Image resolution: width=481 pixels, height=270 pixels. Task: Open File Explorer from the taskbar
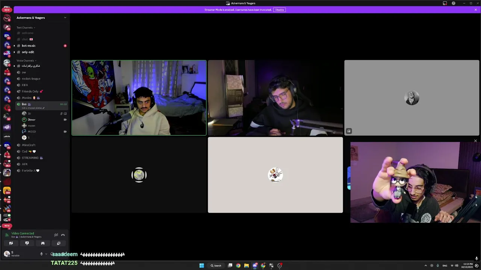click(x=246, y=265)
